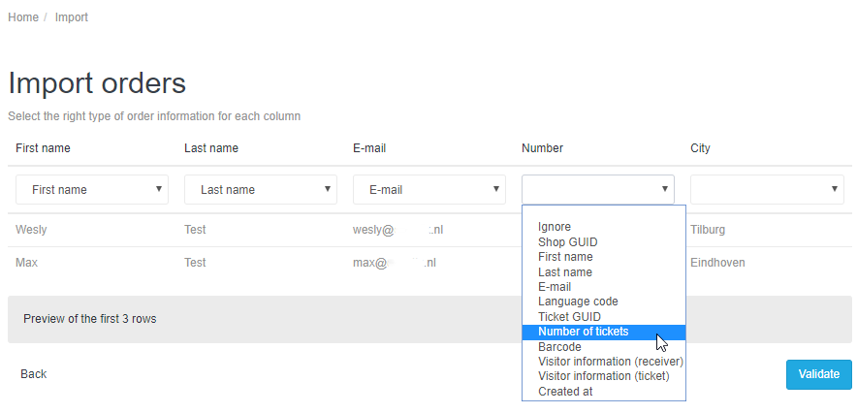Click Import in the breadcrumb

click(72, 17)
